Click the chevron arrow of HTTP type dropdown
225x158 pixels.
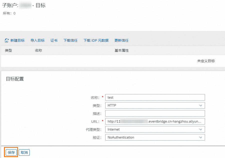(200, 105)
